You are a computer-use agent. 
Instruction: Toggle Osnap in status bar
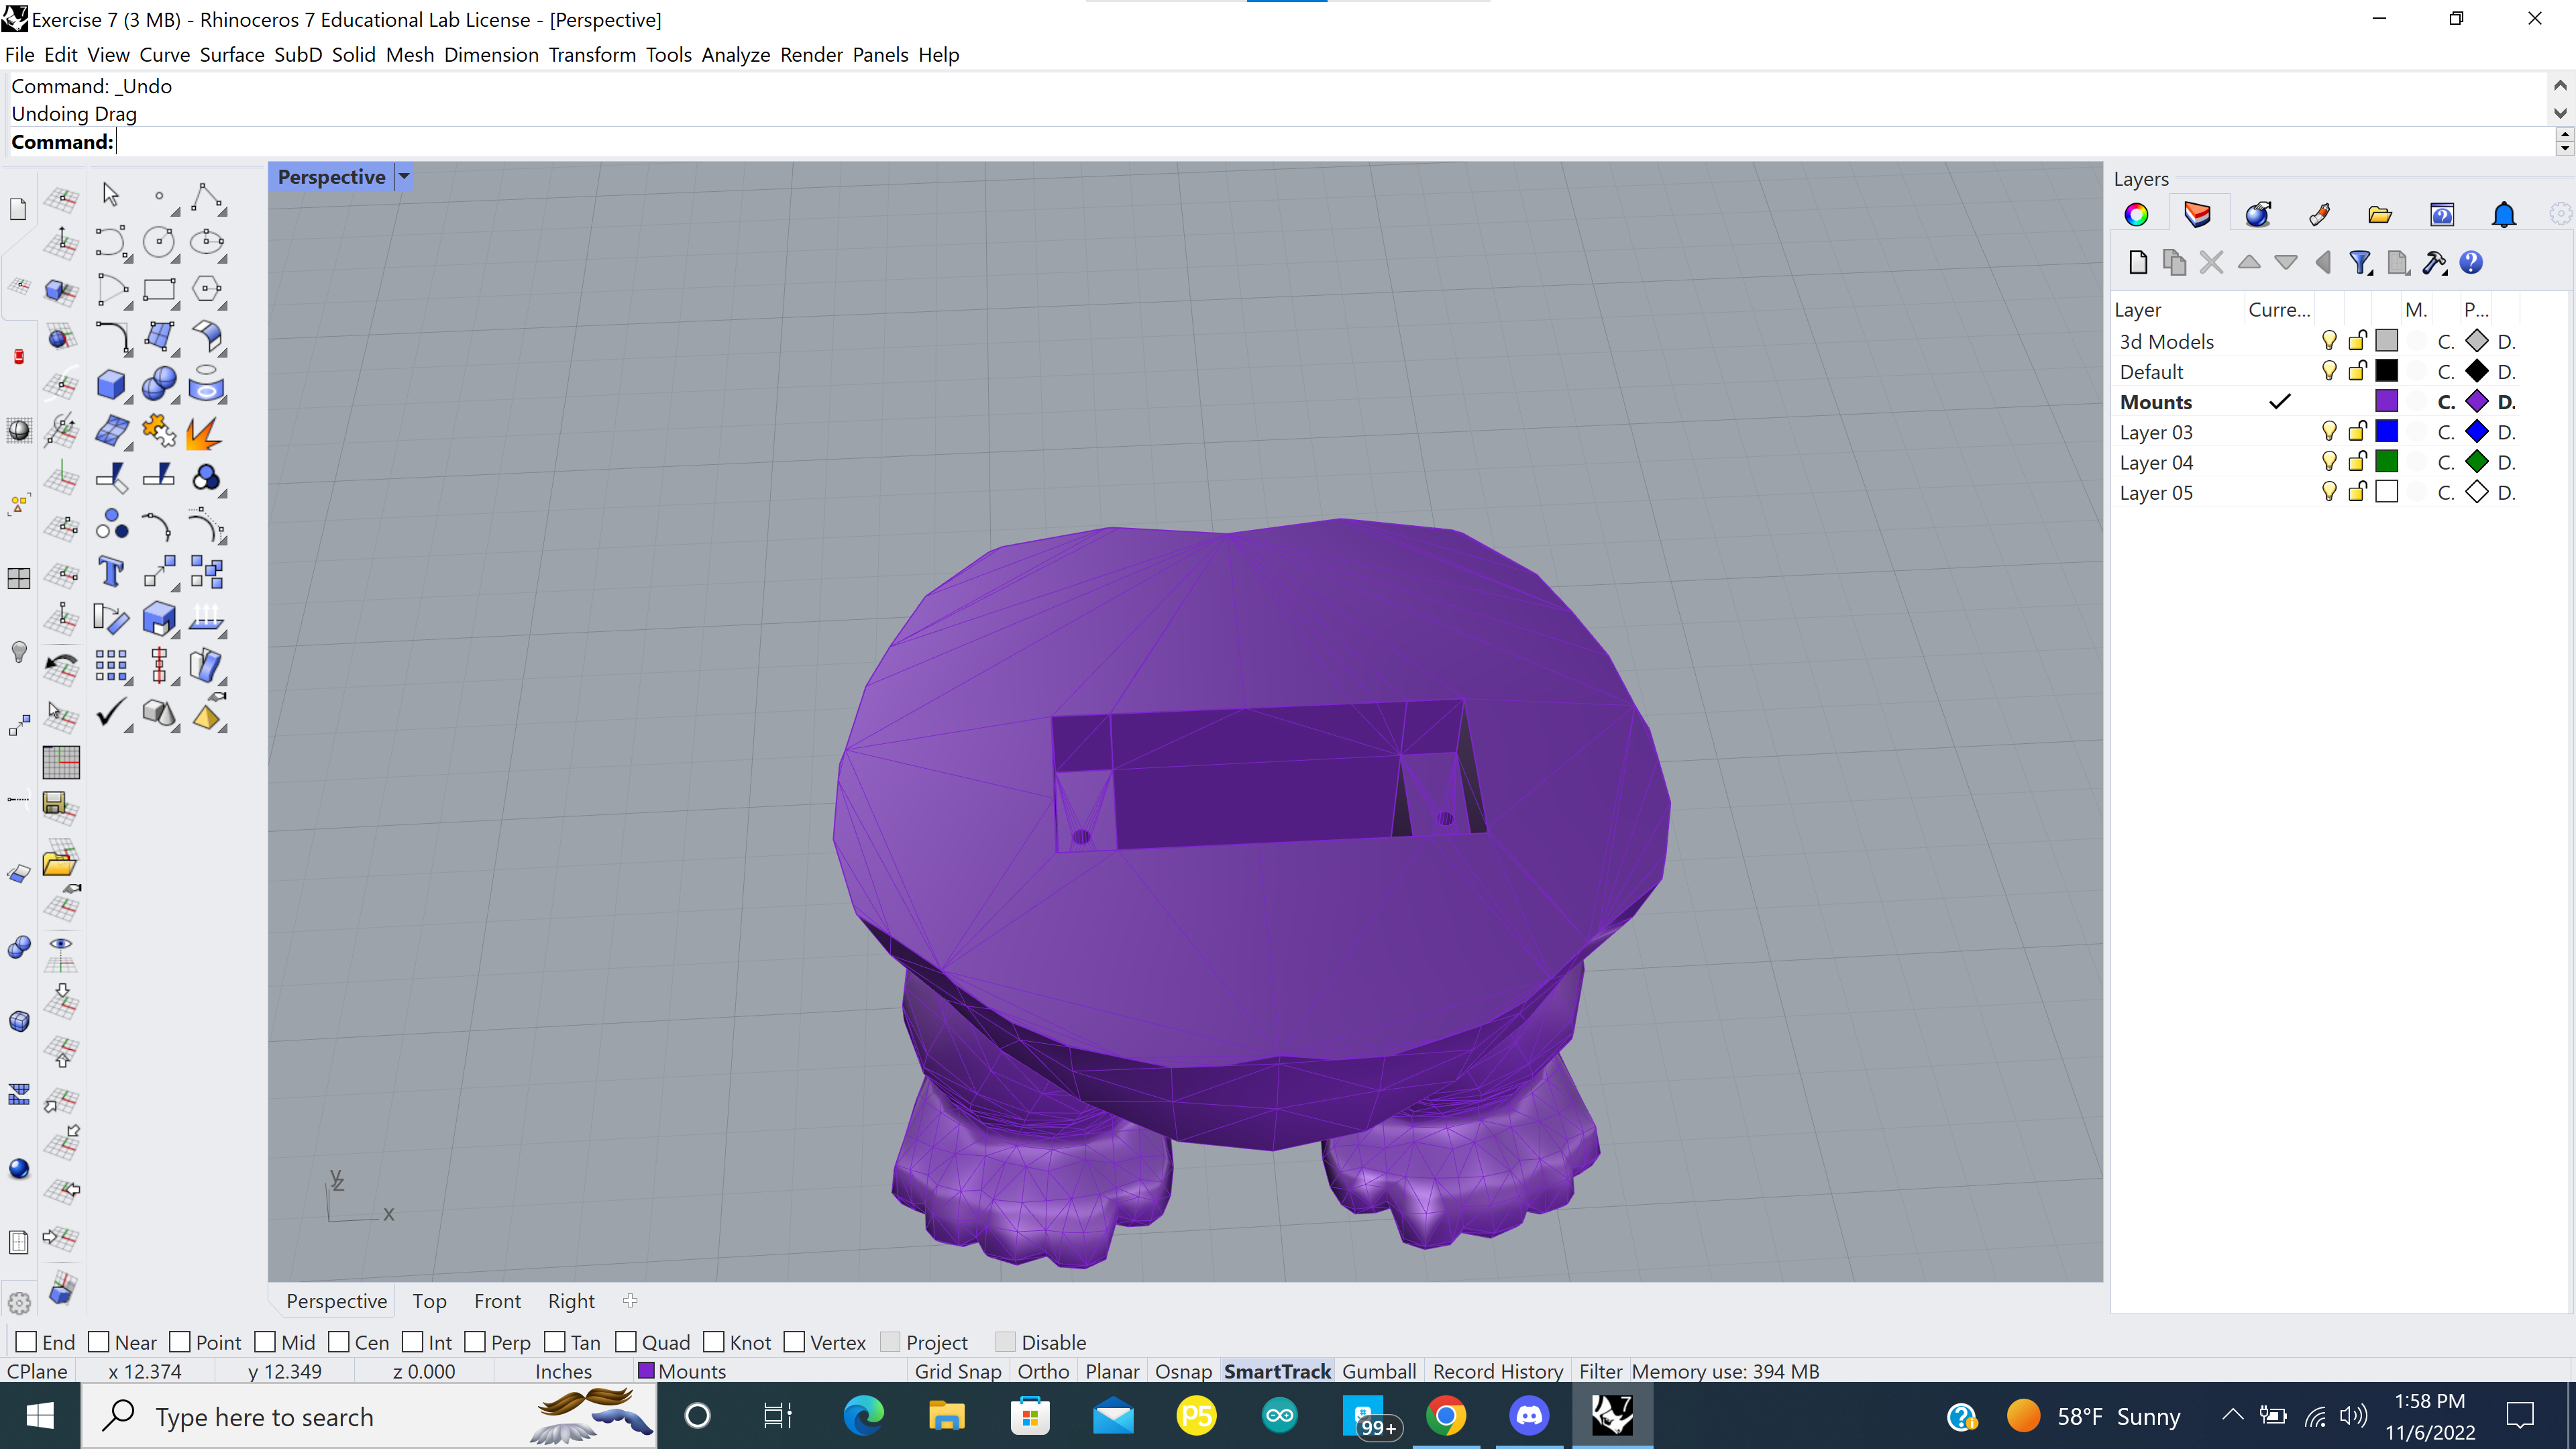click(x=1183, y=1371)
